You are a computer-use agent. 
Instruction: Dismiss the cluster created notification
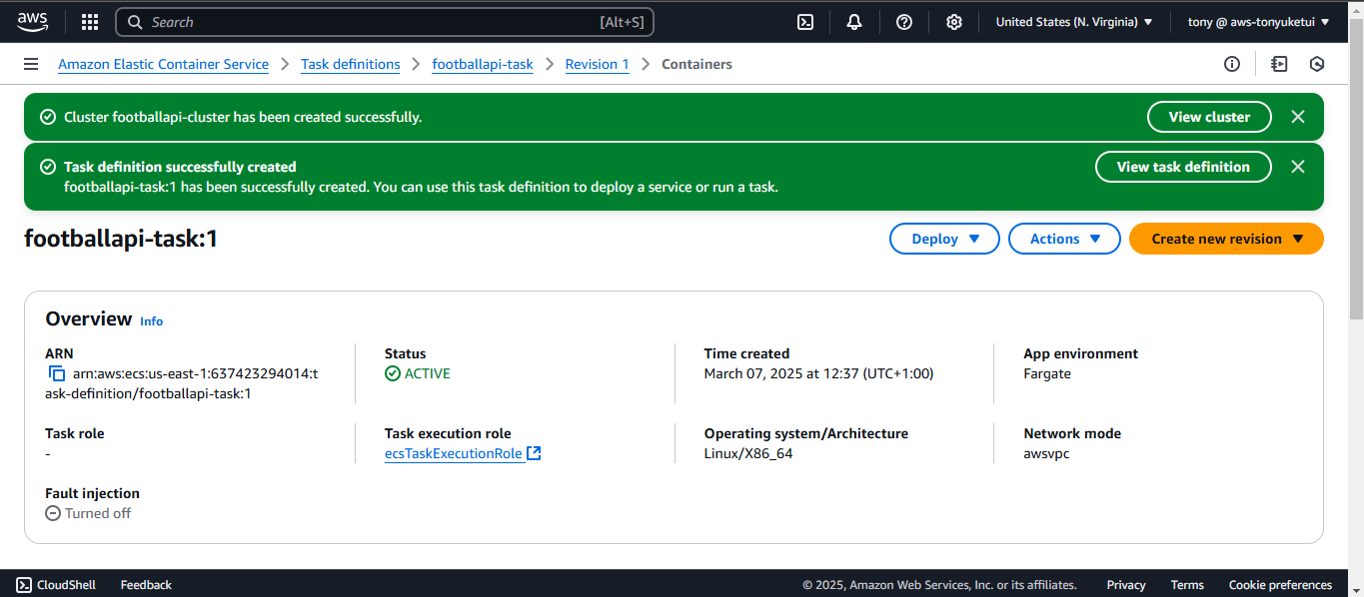tap(1298, 117)
